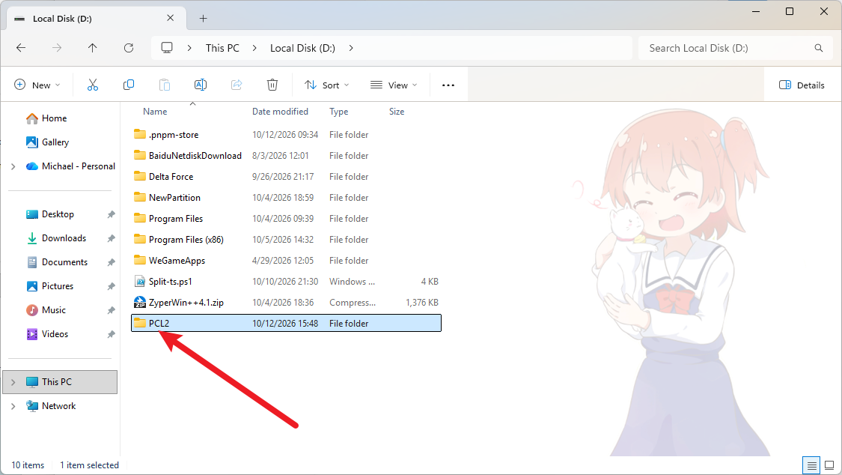This screenshot has width=842, height=475.
Task: Click the monitor icon in address bar
Action: tap(167, 48)
